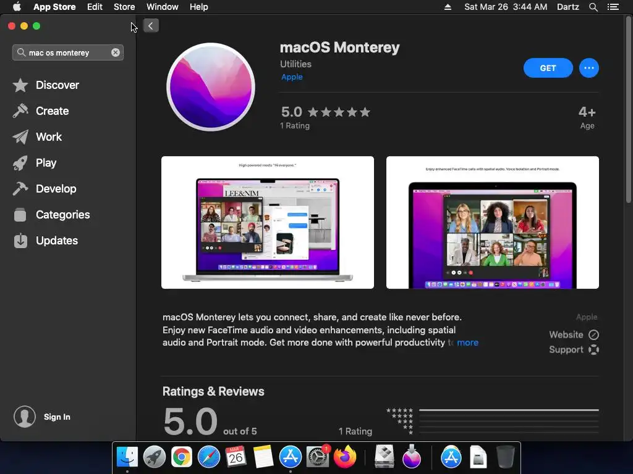Image resolution: width=633 pixels, height=474 pixels.
Task: Click the user avatar icon beside Sign In
Action: [x=25, y=417]
